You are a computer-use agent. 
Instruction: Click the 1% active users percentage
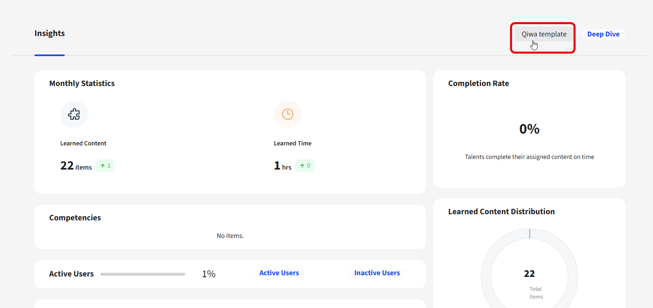(x=209, y=274)
